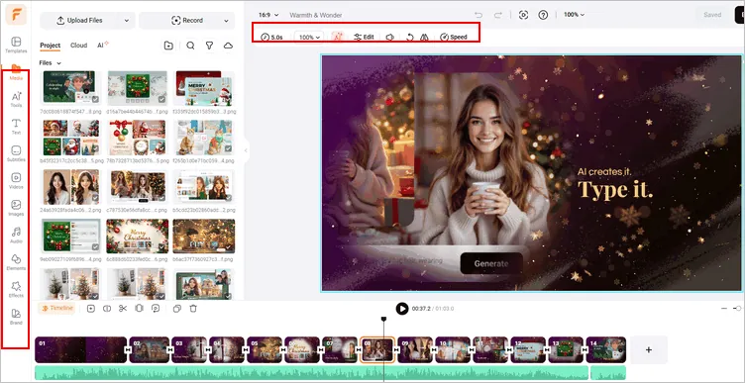Search files with the magnifier icon
745x383 pixels.
pyautogui.click(x=190, y=46)
